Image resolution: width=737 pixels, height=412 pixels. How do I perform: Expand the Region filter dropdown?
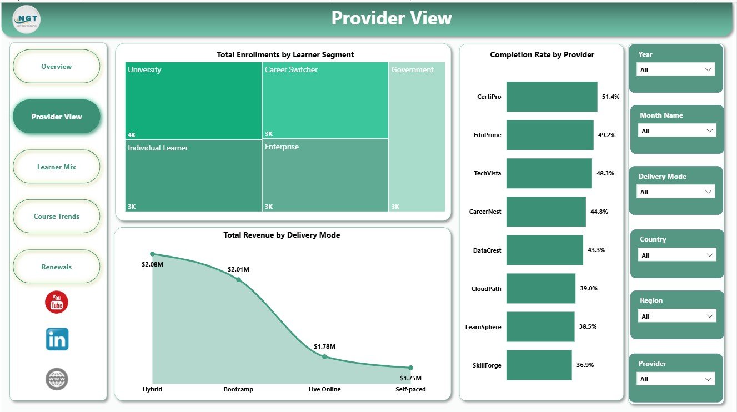click(x=677, y=316)
